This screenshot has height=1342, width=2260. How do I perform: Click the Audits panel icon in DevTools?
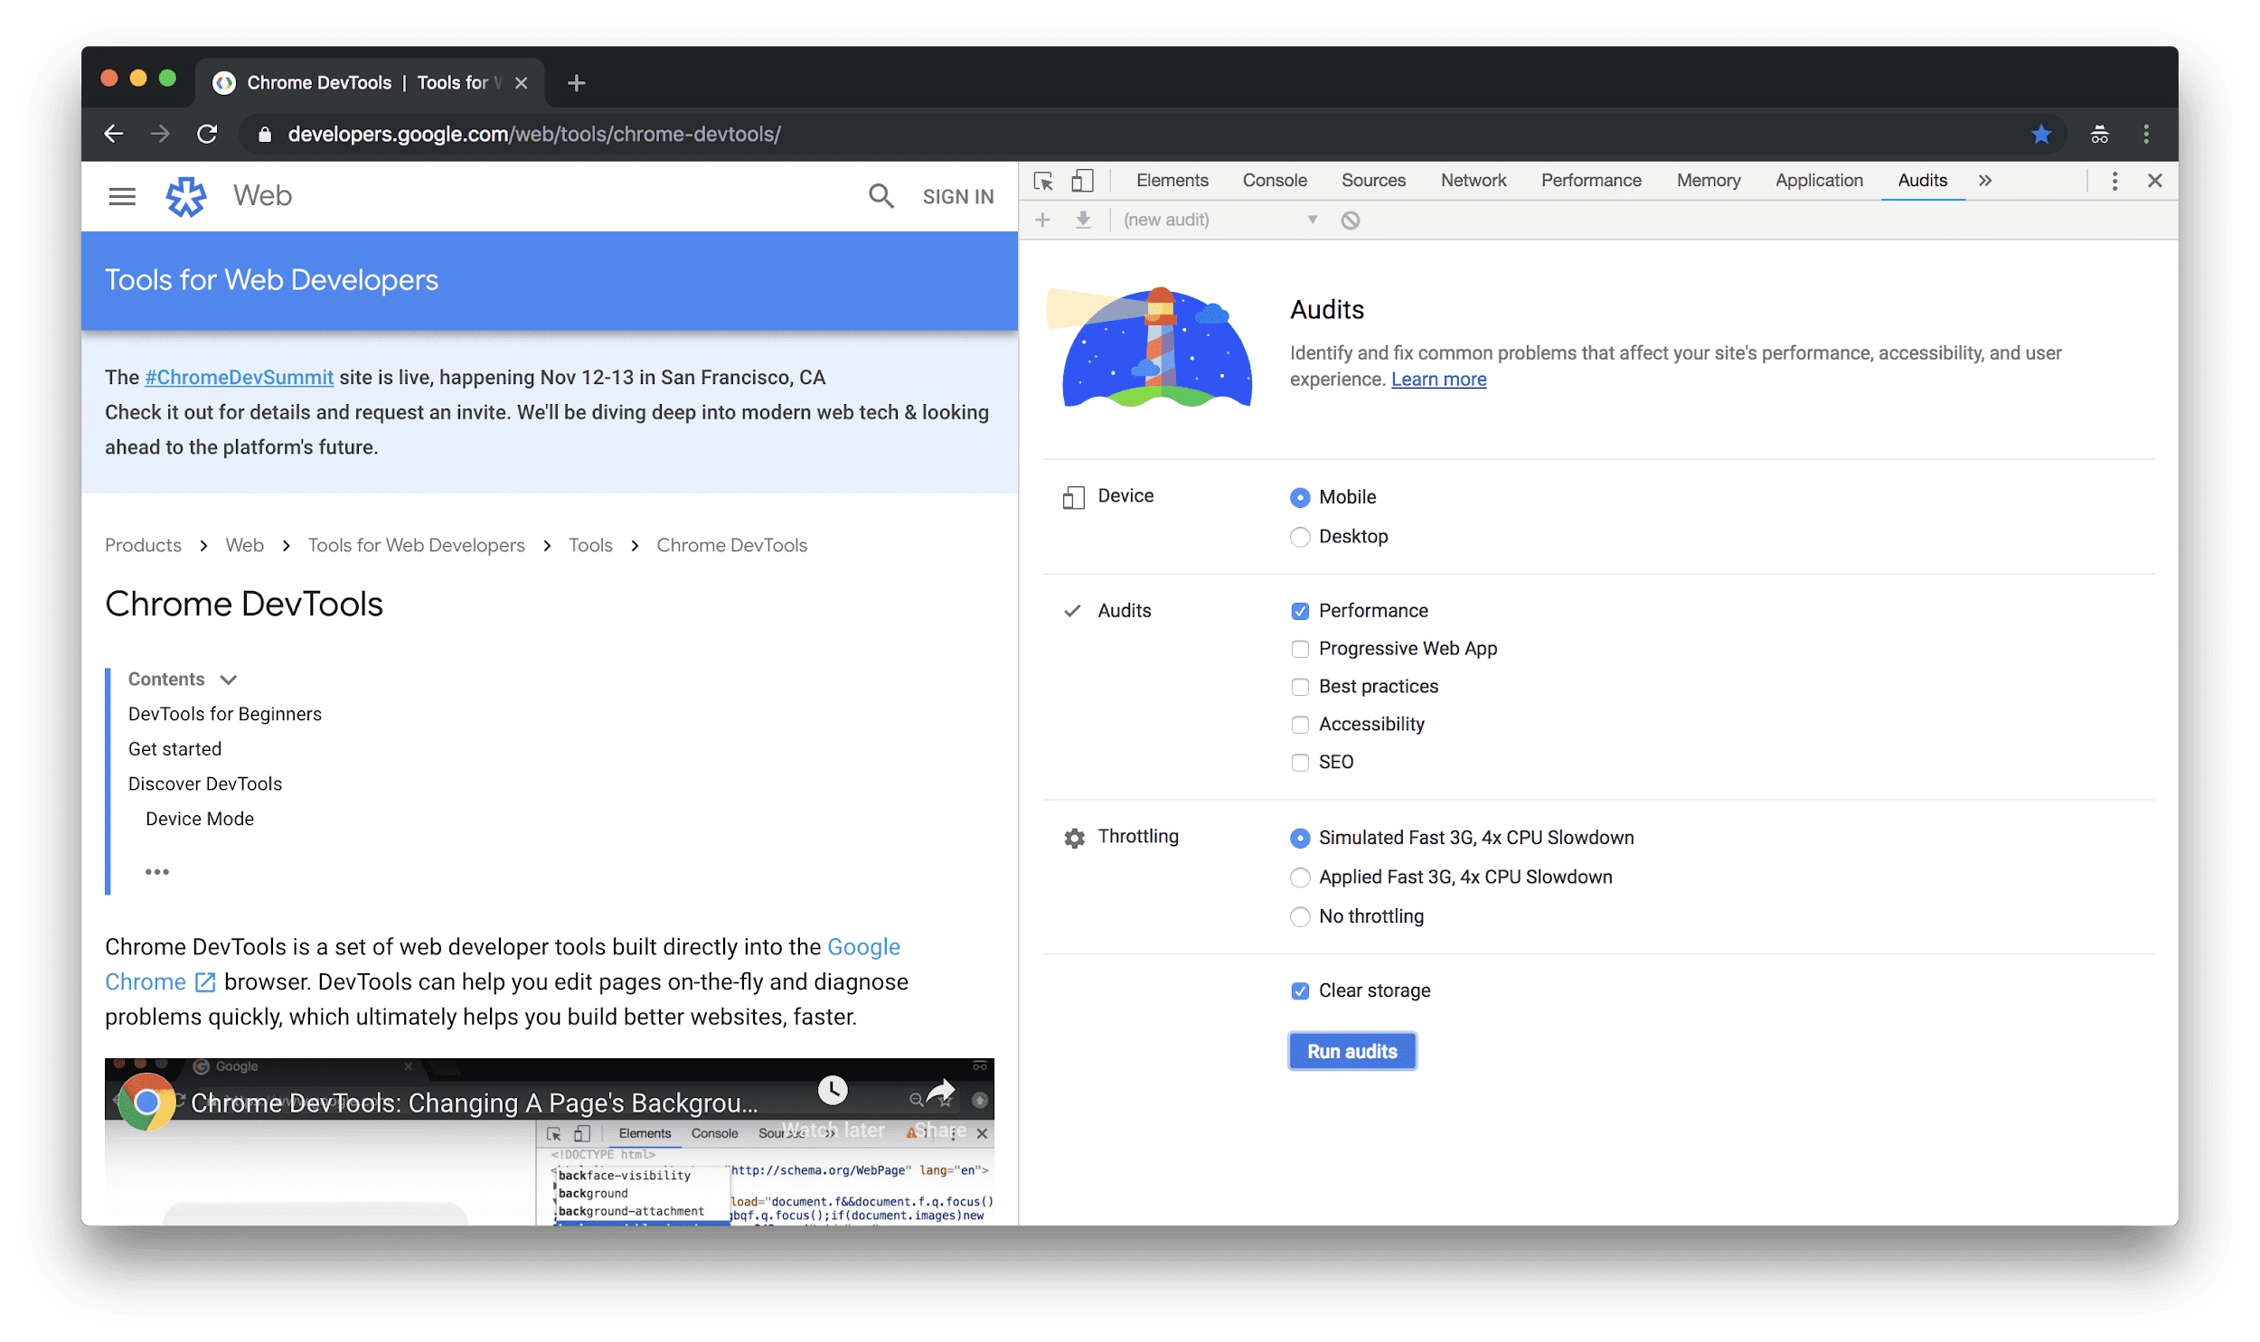[1918, 181]
